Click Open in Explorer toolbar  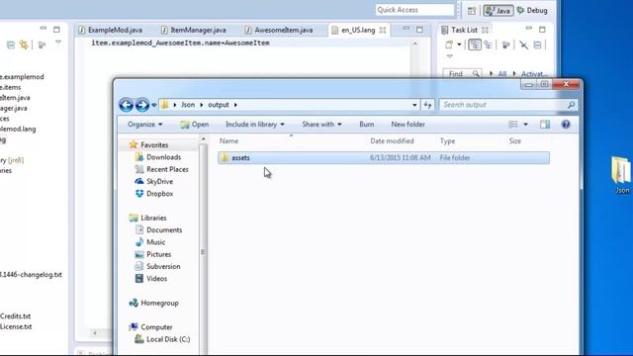tap(195, 125)
